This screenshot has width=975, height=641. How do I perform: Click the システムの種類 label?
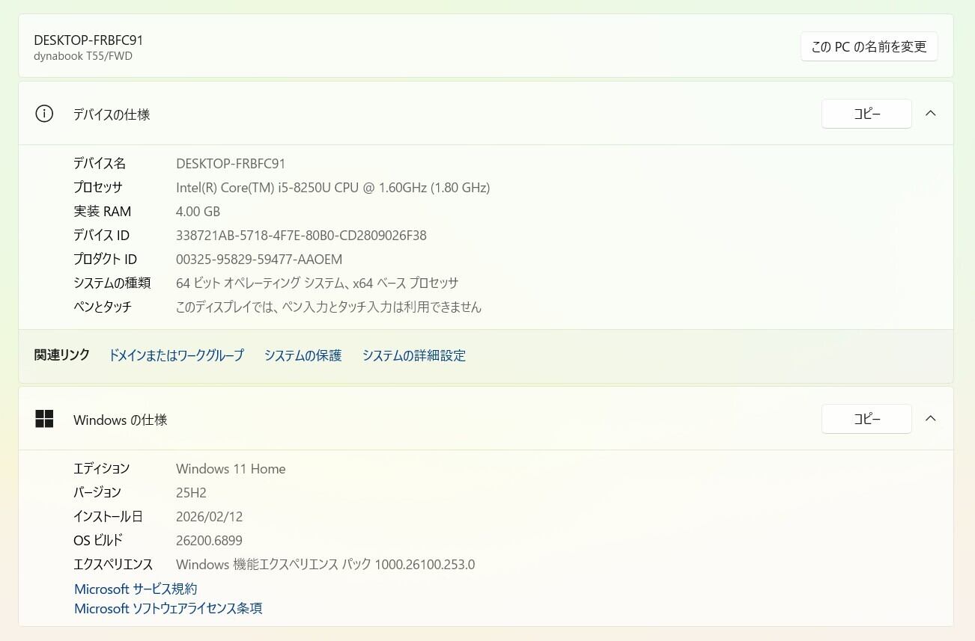[x=112, y=283]
